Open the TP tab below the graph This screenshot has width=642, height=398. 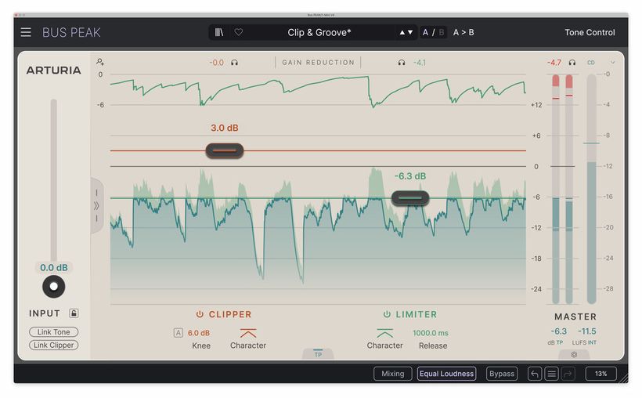coord(318,353)
